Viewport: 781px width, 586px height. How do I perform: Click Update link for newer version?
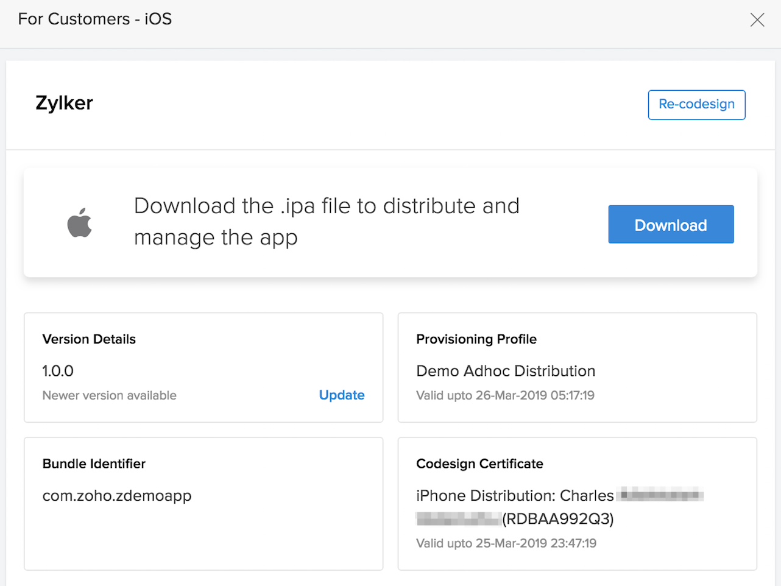pos(342,395)
